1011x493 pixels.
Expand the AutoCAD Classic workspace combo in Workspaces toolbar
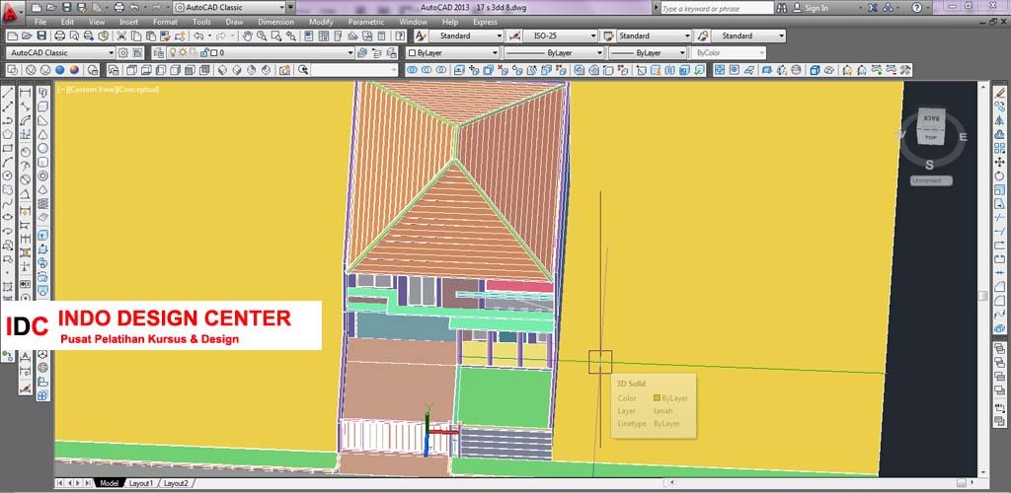click(x=60, y=53)
